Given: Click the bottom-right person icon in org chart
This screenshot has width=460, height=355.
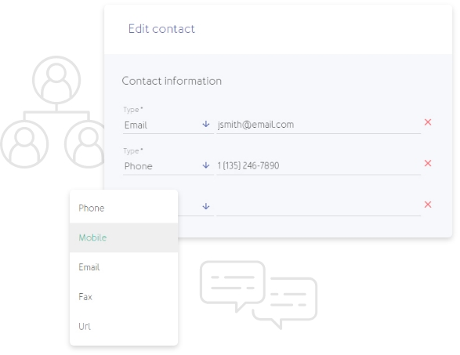Looking at the screenshot, I should (x=85, y=143).
